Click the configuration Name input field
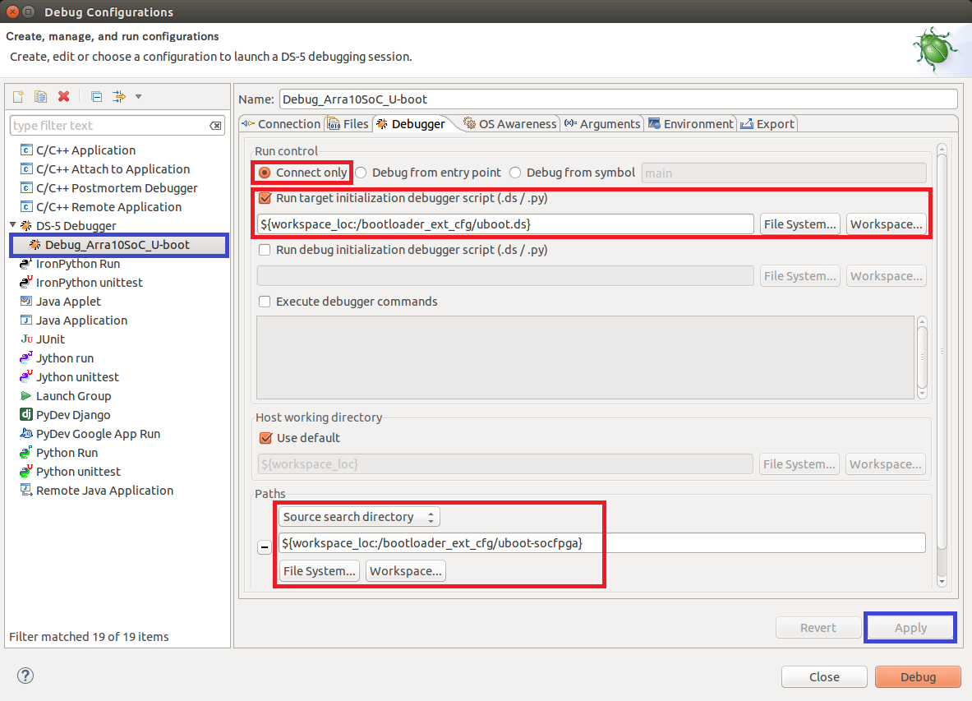 (x=618, y=99)
